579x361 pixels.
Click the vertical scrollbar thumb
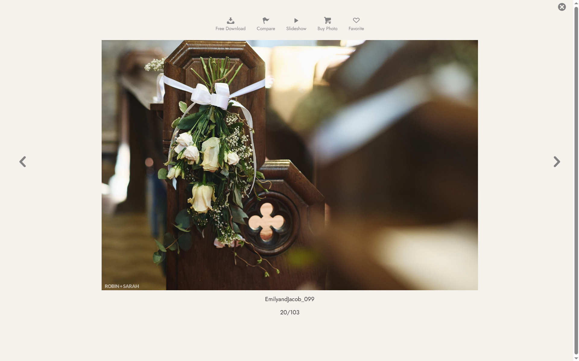click(576, 180)
